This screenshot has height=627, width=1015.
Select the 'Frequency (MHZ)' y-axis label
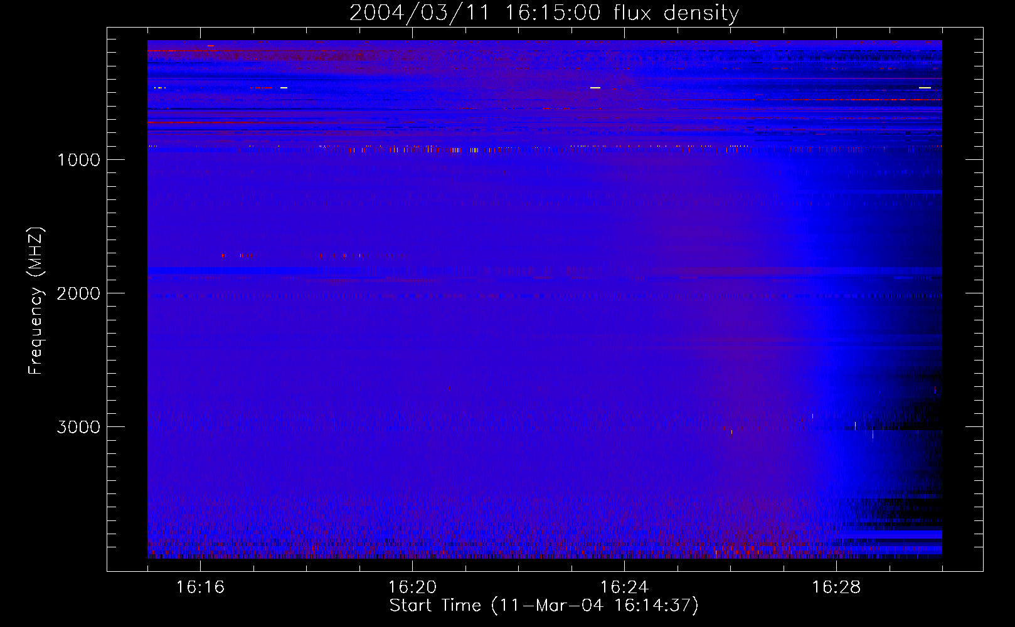pyautogui.click(x=36, y=301)
